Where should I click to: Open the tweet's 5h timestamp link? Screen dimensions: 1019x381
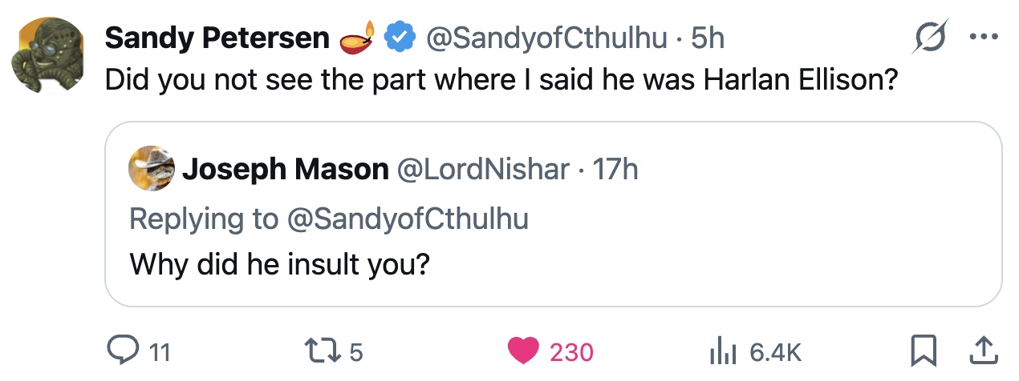tap(708, 38)
